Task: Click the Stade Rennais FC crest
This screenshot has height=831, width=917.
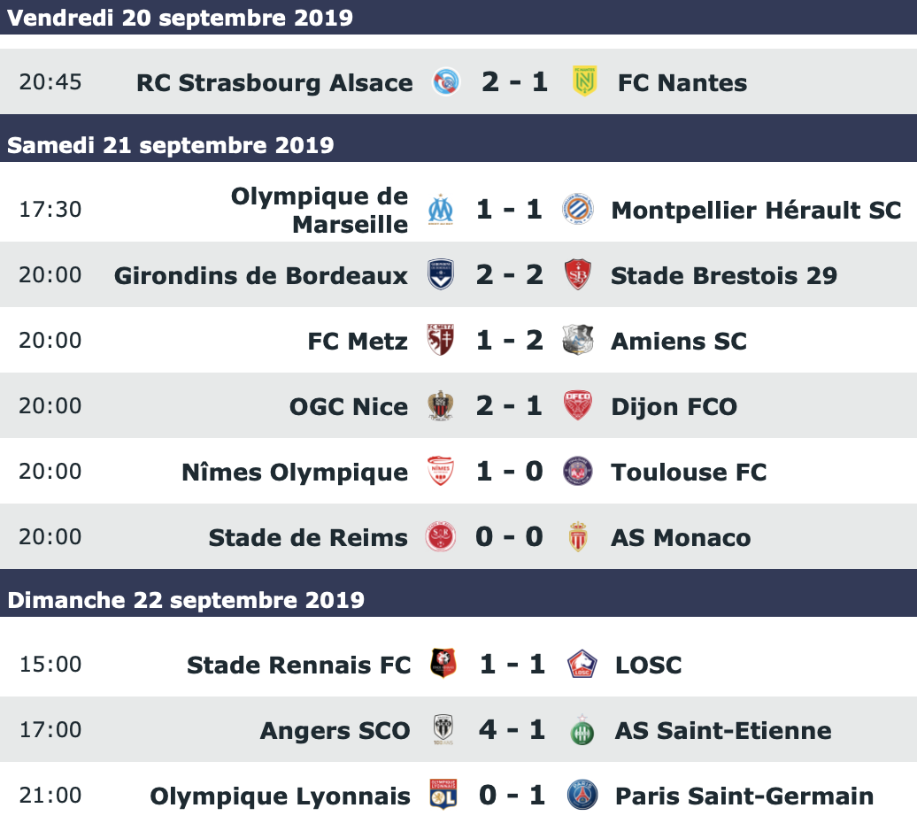Action: [x=443, y=665]
